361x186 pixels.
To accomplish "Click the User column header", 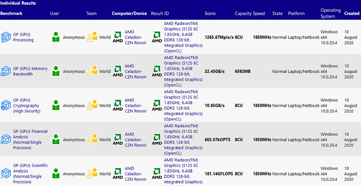I will click(x=55, y=13).
